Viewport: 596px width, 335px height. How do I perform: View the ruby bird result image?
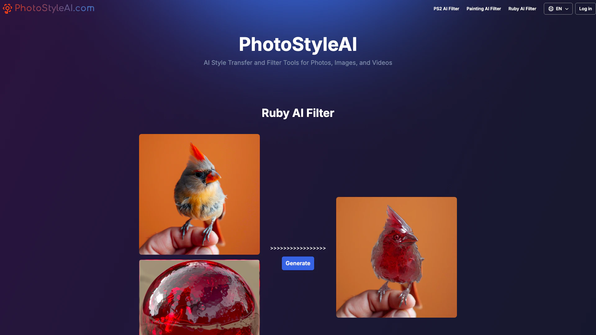(x=396, y=257)
